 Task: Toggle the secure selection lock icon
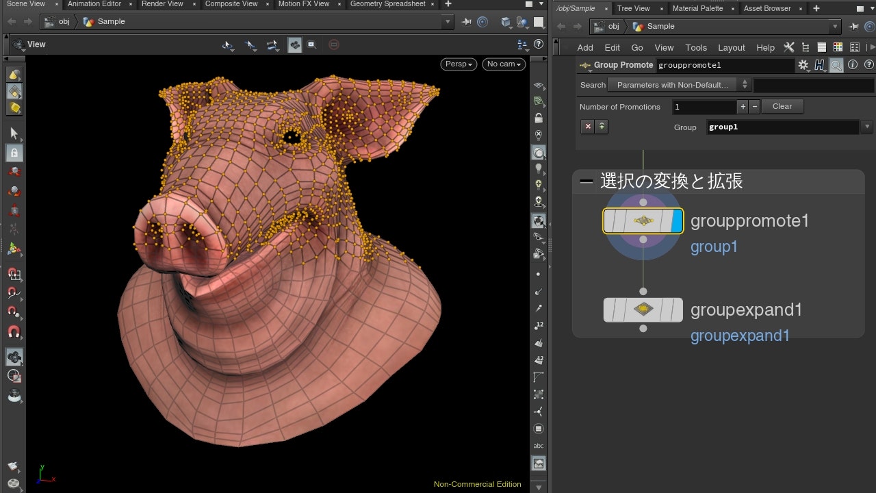pyautogui.click(x=14, y=152)
